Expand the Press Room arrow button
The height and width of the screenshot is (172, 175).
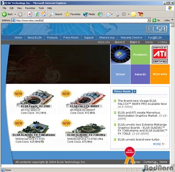point(134,91)
